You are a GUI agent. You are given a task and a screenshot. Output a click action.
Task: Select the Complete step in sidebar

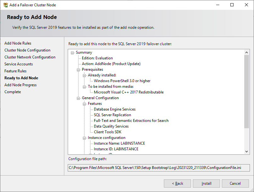[13, 92]
